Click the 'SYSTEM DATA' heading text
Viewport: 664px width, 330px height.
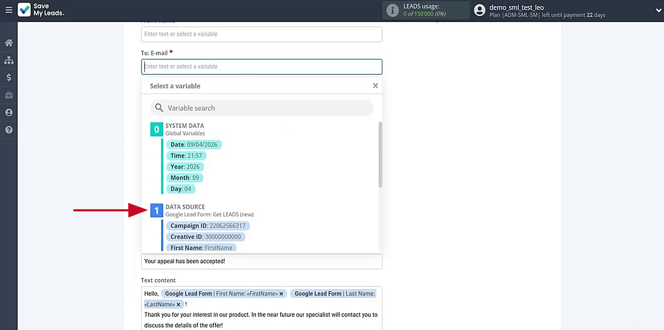click(x=185, y=126)
